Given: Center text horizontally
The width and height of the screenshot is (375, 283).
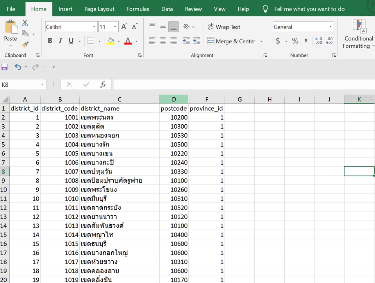Looking at the screenshot, I should [x=163, y=41].
